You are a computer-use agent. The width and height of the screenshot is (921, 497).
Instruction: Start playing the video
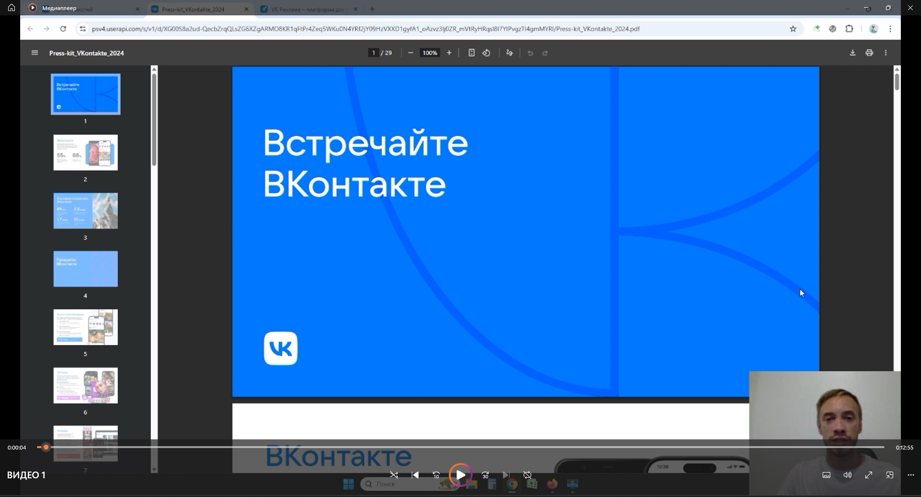pos(460,475)
